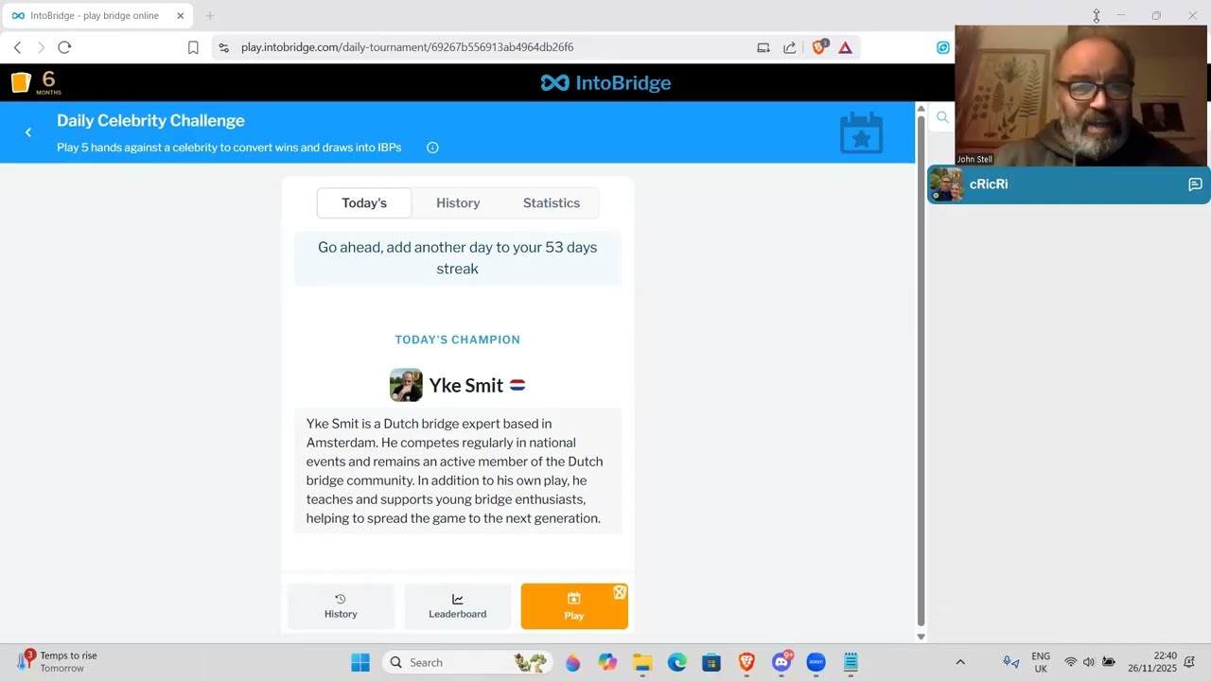Viewport: 1211px width, 681px height.
Task: Click the small icon on the Play button corner
Action: click(x=620, y=593)
